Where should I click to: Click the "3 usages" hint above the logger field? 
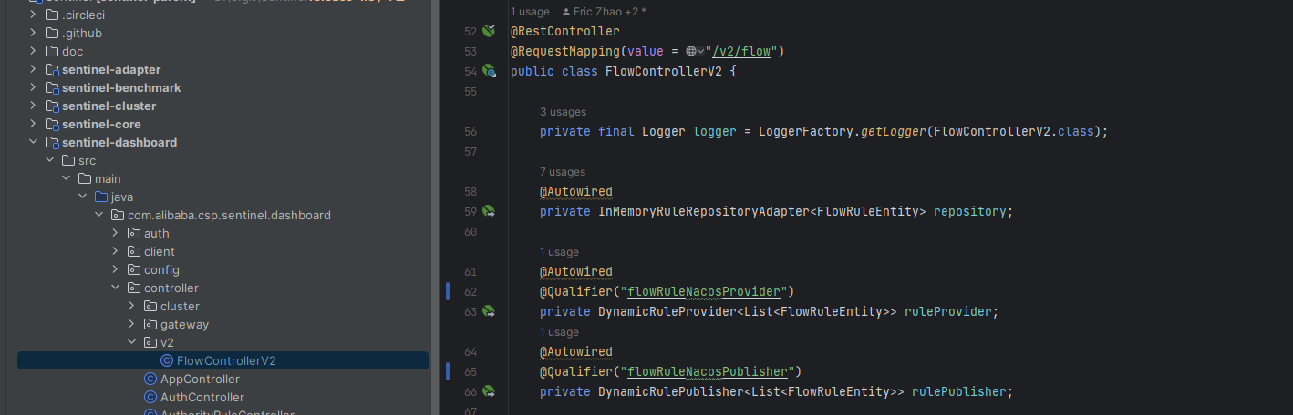pyautogui.click(x=563, y=112)
